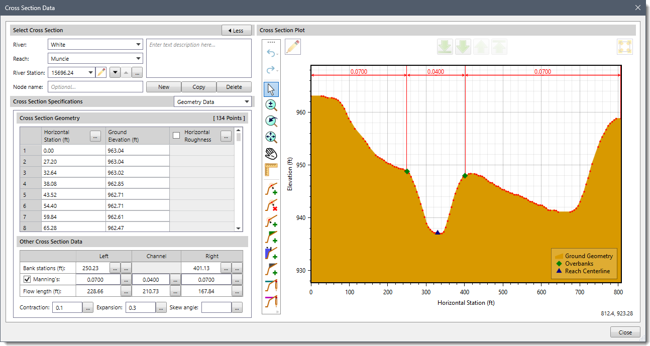The image size is (650, 346).
Task: Select the Zoom in/out magnifier tool
Action: click(271, 105)
